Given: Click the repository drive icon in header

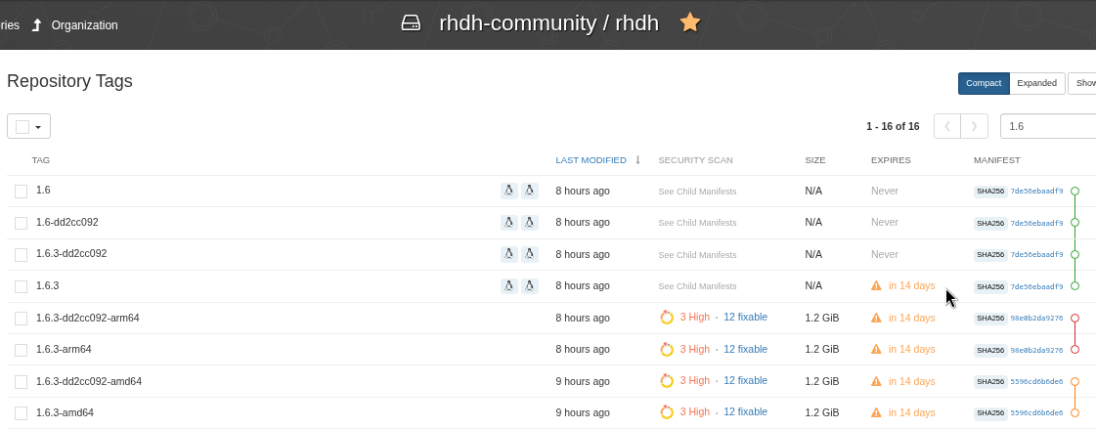Looking at the screenshot, I should tap(411, 23).
